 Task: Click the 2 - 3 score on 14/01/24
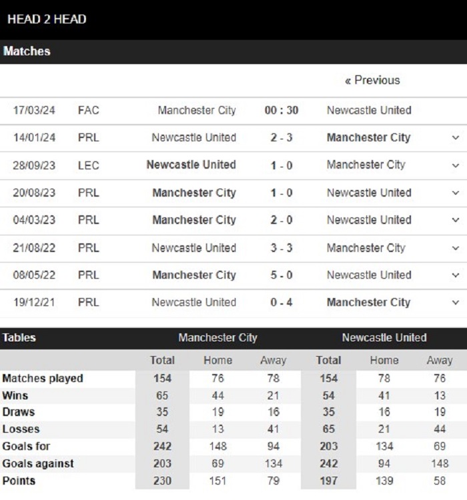(282, 138)
